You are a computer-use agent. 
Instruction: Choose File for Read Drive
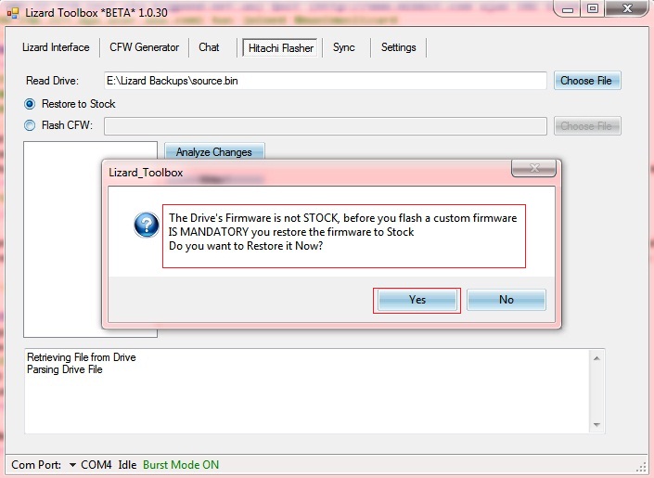pos(587,81)
